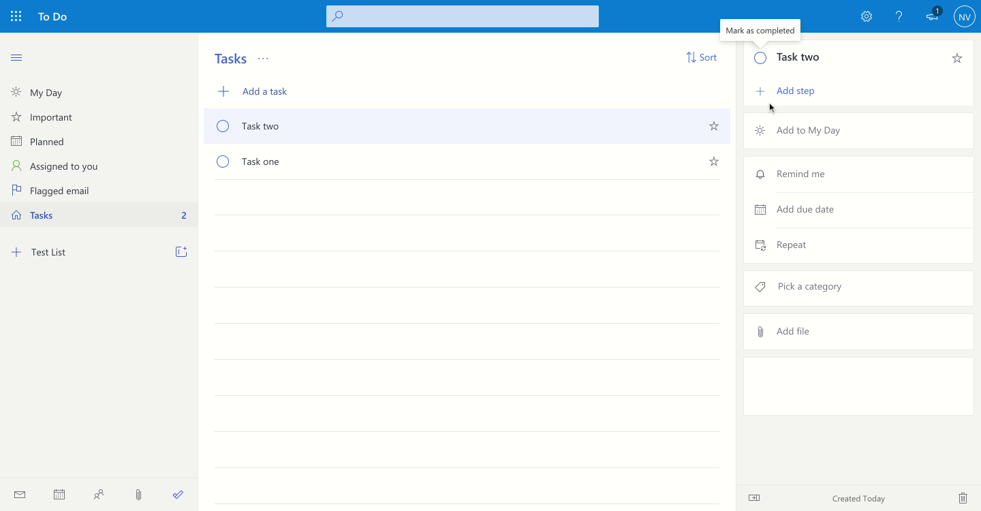Create a new group next to Test List

pyautogui.click(x=181, y=252)
